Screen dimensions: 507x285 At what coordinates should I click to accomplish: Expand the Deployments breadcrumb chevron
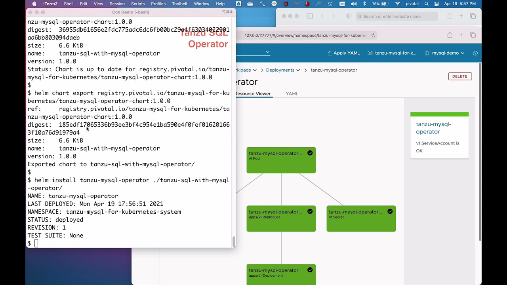click(x=298, y=70)
